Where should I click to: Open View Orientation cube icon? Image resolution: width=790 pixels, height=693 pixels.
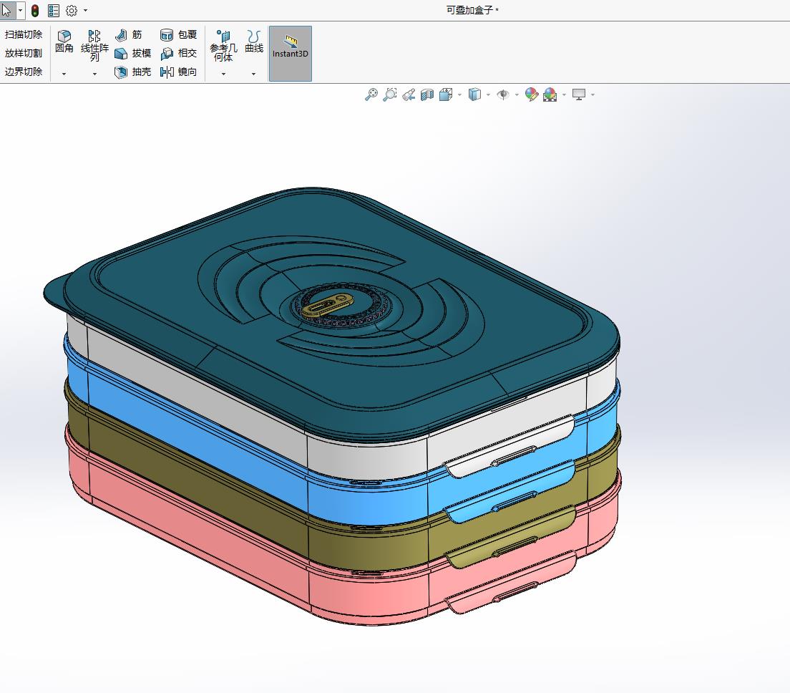point(446,94)
